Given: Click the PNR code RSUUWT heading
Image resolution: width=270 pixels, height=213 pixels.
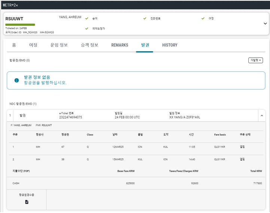Looking at the screenshot, I should [x=14, y=19].
